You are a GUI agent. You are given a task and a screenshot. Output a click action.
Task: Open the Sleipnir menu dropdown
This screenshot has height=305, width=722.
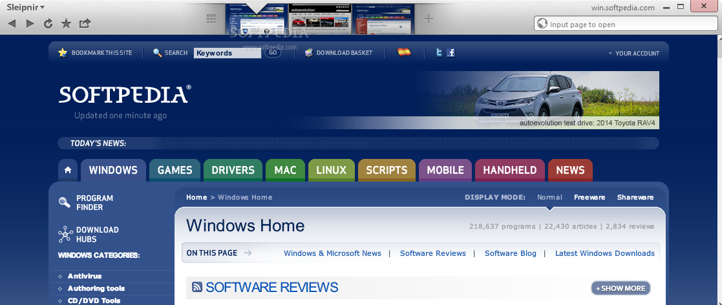click(x=25, y=7)
